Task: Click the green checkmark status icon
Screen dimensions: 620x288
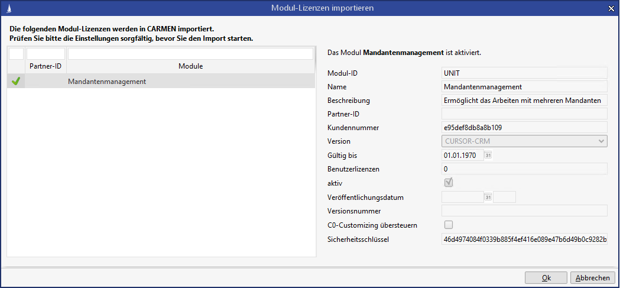Action: pyautogui.click(x=16, y=82)
